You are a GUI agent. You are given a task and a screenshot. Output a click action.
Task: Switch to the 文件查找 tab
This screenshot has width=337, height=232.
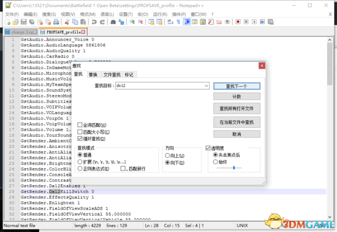[112, 75]
